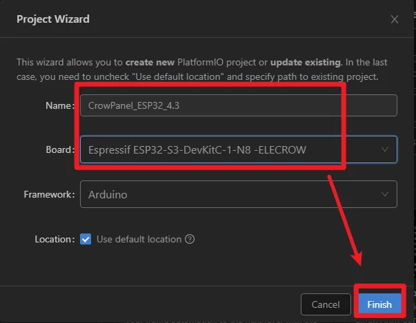This screenshot has width=416, height=323.
Task: Click the bold 'create new' text
Action: pyautogui.click(x=150, y=62)
